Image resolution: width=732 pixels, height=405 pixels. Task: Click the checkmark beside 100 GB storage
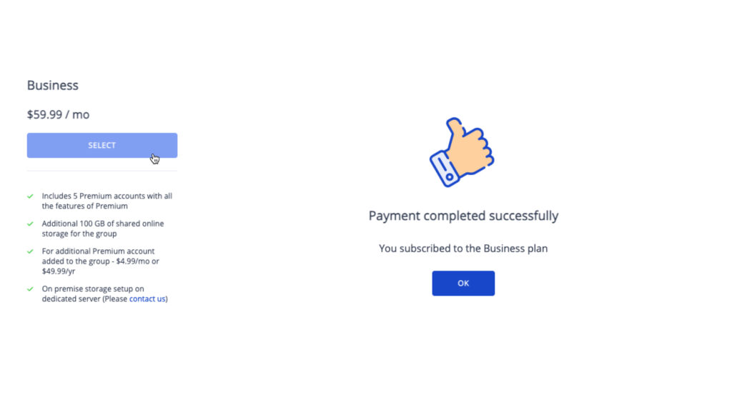[30, 224]
